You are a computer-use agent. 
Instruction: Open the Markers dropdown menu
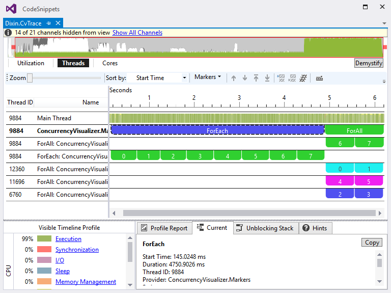pos(208,77)
